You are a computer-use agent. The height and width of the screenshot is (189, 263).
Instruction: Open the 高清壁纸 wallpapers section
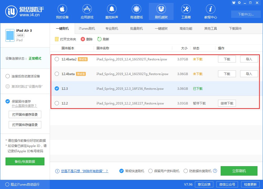coord(136,11)
